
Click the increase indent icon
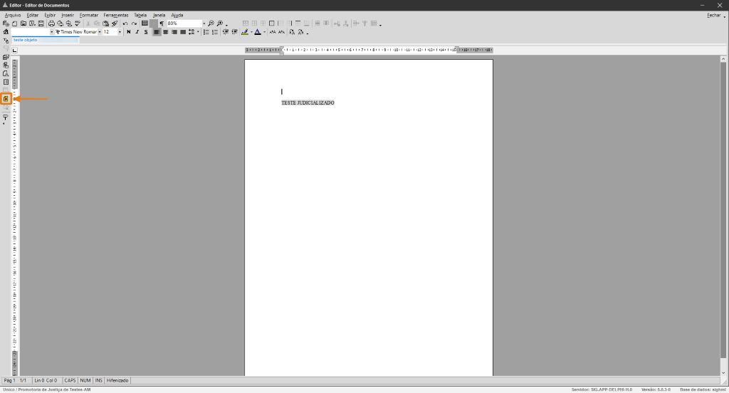[234, 32]
